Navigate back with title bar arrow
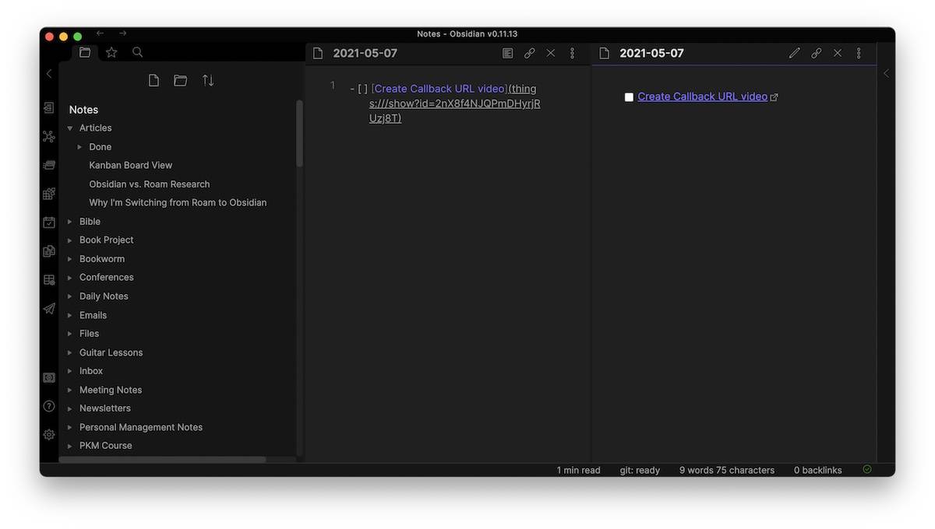 click(100, 33)
